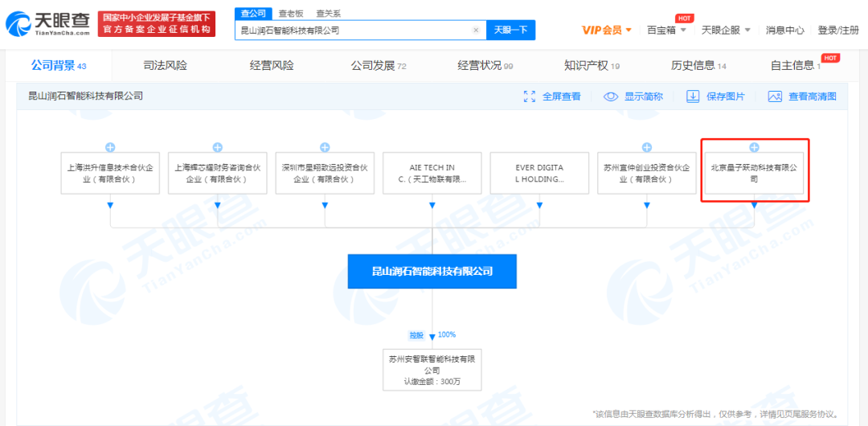Switch to 公司背景 tab
Viewport: 868px width, 426px height.
(x=59, y=66)
